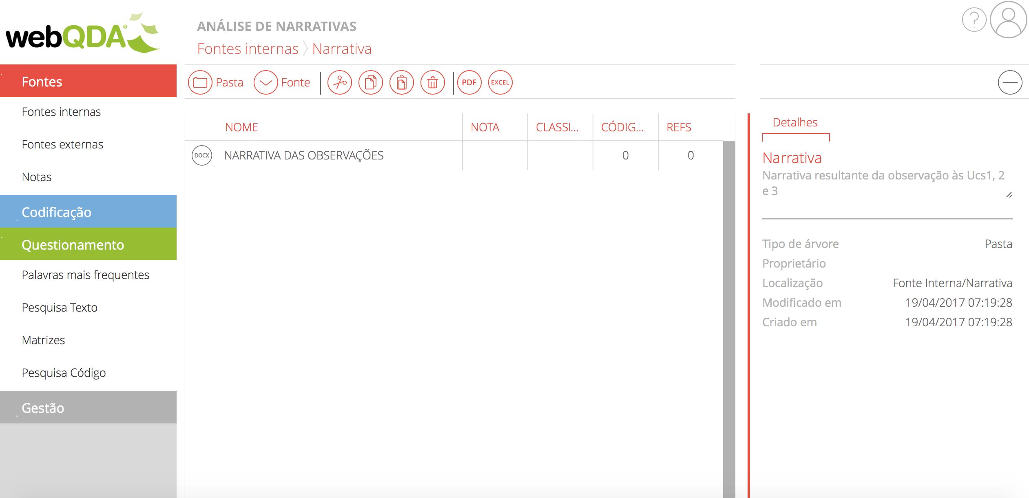Click the cut scissors icon
This screenshot has width=1029, height=498.
(x=340, y=82)
